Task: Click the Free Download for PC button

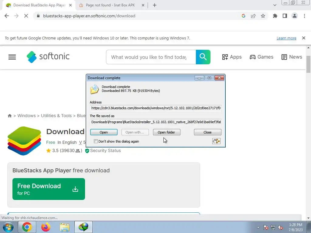Action: tap(49, 189)
